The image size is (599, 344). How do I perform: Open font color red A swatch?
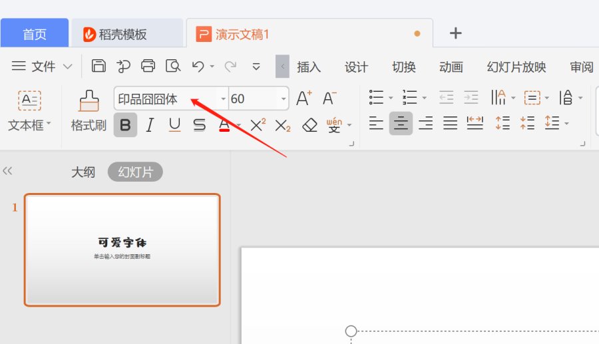tap(224, 124)
